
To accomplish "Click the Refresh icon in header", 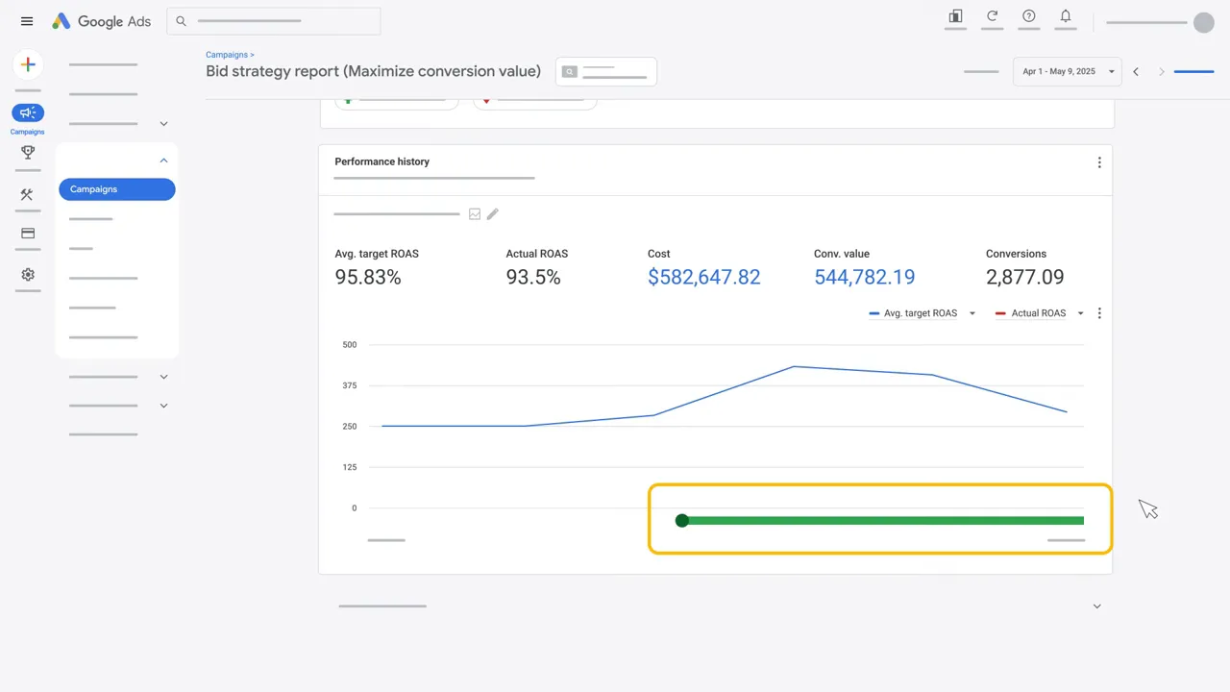I will pyautogui.click(x=992, y=16).
